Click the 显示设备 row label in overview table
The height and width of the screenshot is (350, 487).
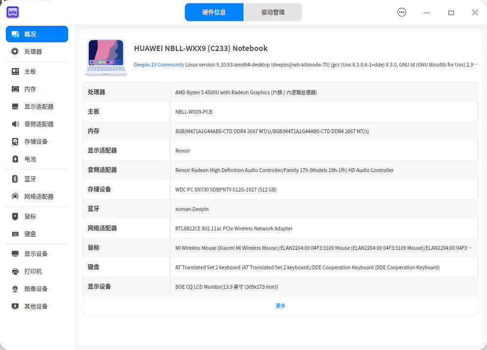point(99,286)
